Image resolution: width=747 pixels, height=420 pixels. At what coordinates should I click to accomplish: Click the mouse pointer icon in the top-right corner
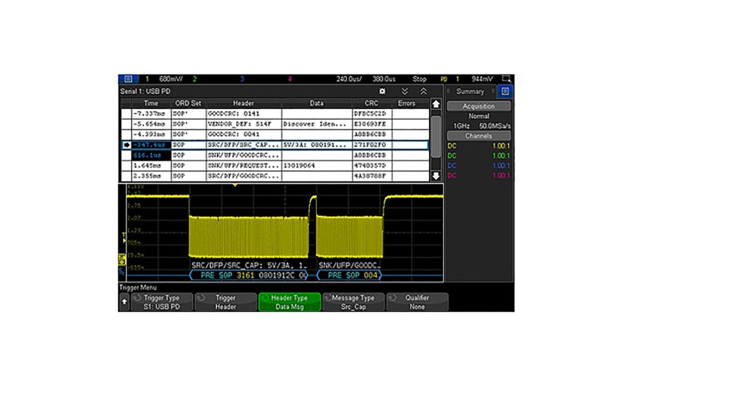pyautogui.click(x=506, y=78)
